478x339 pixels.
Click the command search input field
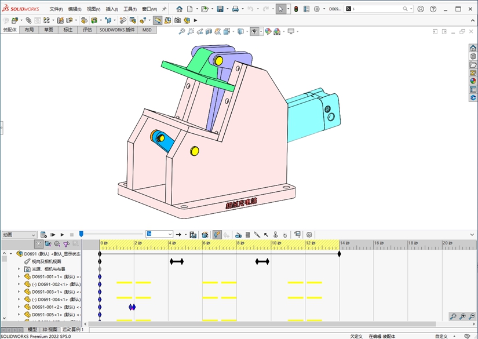[377, 9]
